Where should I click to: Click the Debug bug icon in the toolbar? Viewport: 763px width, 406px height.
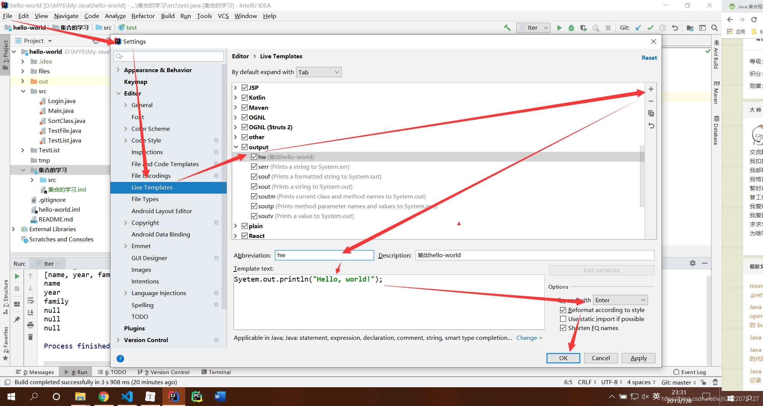pyautogui.click(x=571, y=28)
